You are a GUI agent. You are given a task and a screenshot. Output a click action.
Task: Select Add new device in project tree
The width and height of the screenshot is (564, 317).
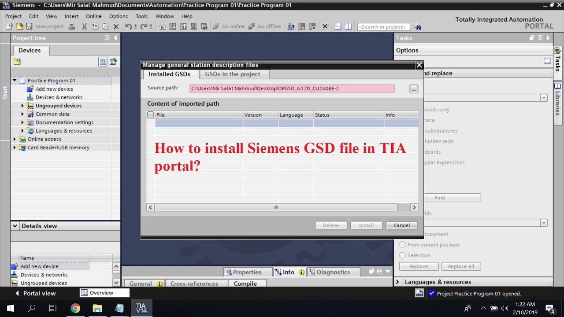[x=54, y=89]
